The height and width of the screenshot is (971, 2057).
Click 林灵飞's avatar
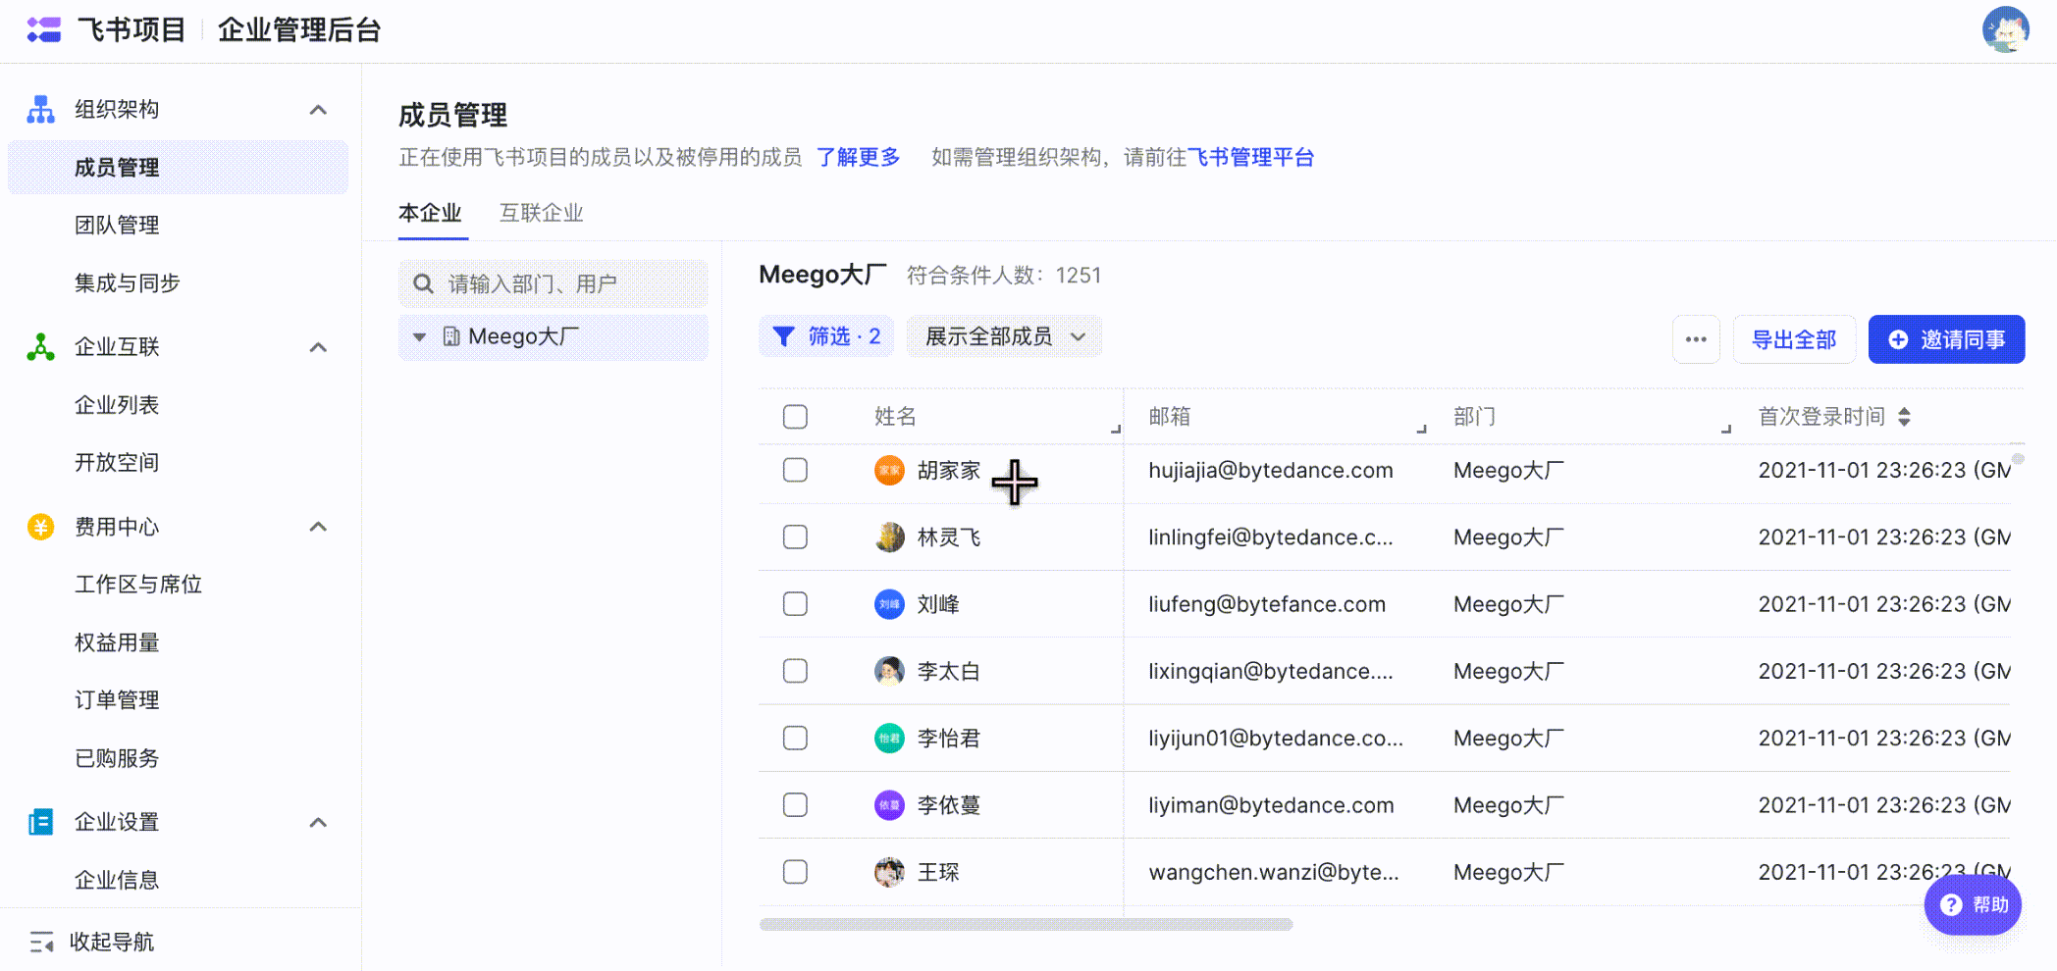click(x=889, y=537)
